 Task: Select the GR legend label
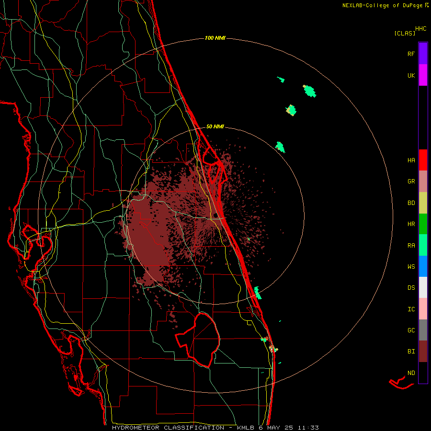point(411,181)
